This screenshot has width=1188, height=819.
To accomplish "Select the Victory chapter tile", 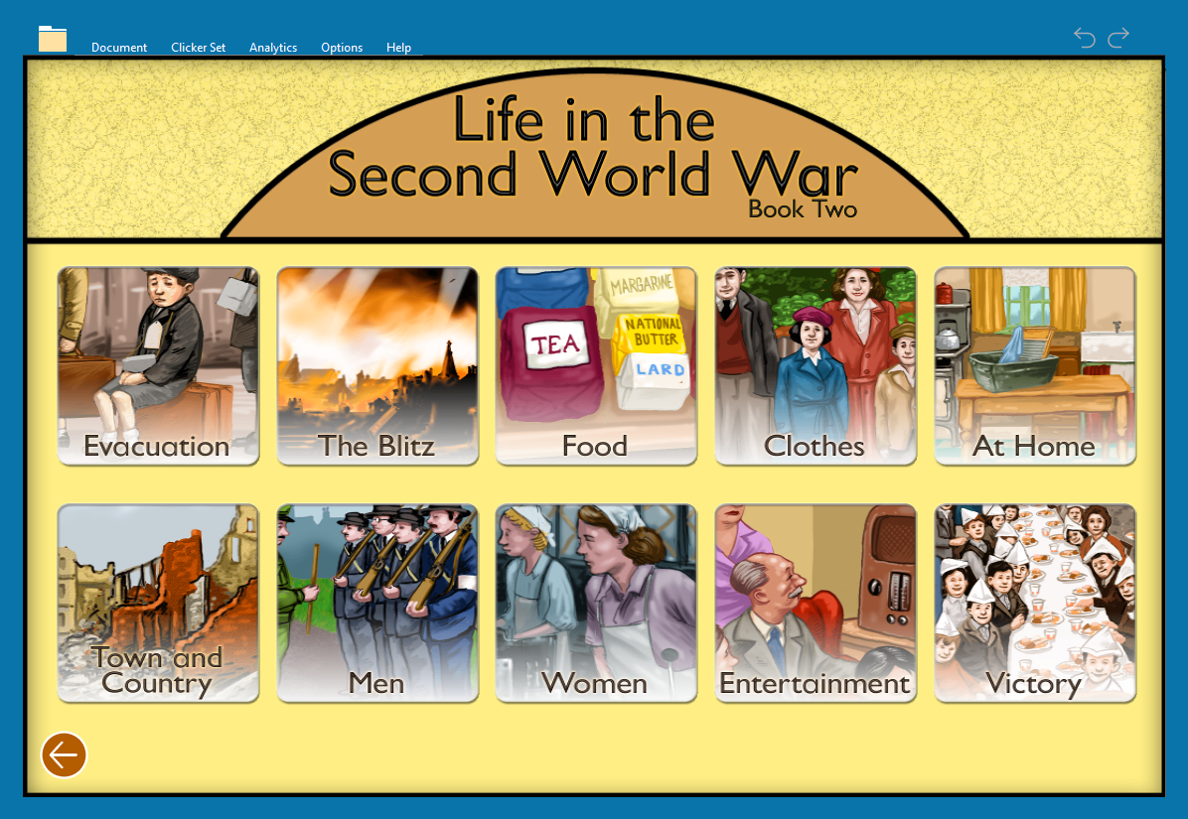I will click(x=1035, y=603).
